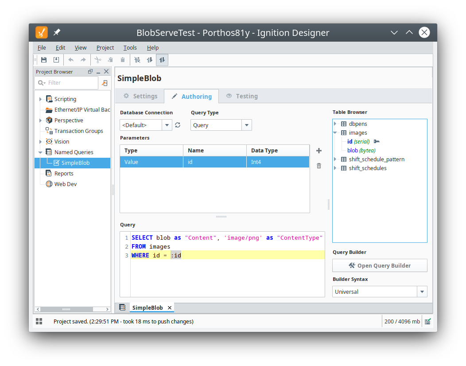Image resolution: width=466 pixels, height=366 pixels.
Task: Click the named query icon left of bottom tab
Action: pos(122,307)
